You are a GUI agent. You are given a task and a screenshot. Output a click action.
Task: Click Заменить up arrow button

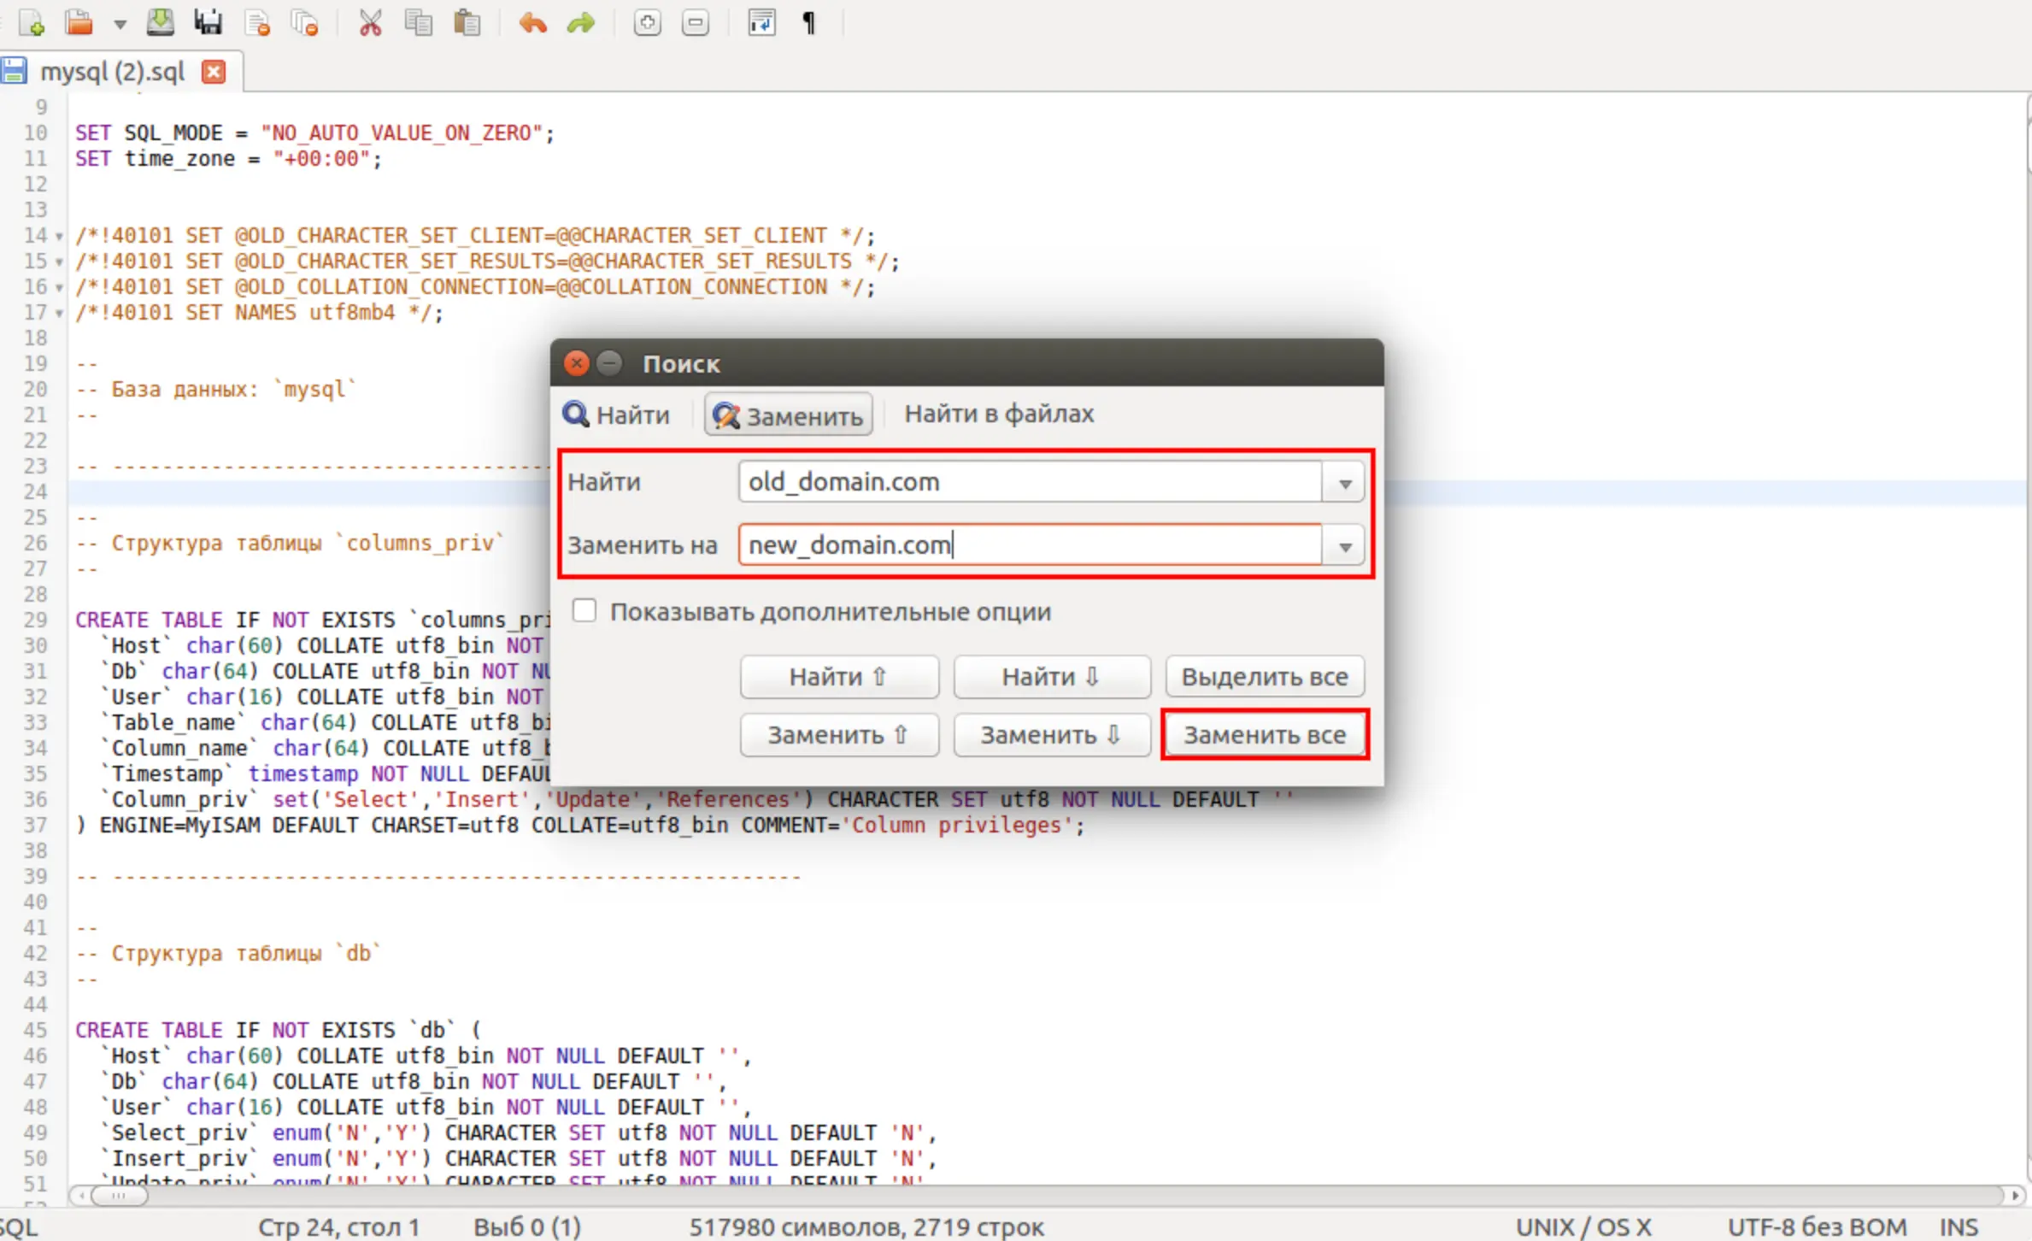point(839,735)
